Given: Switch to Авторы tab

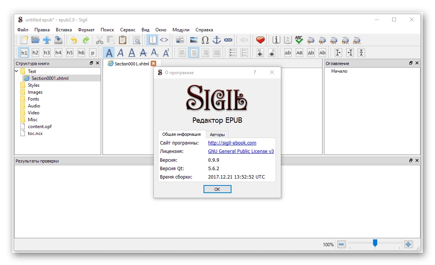Looking at the screenshot, I should 217,135.
